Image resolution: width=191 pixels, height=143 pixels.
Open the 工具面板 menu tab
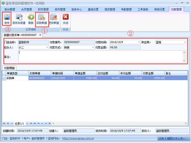click(x=143, y=9)
